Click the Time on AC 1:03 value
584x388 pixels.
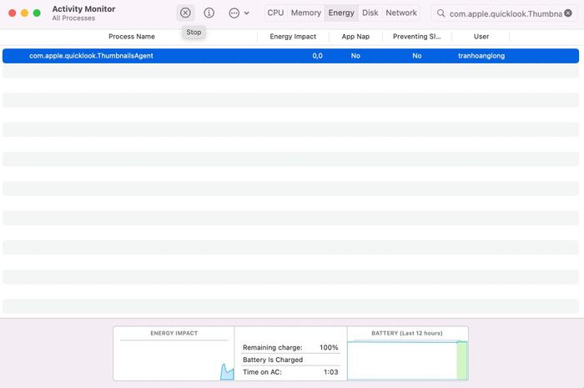coord(330,372)
